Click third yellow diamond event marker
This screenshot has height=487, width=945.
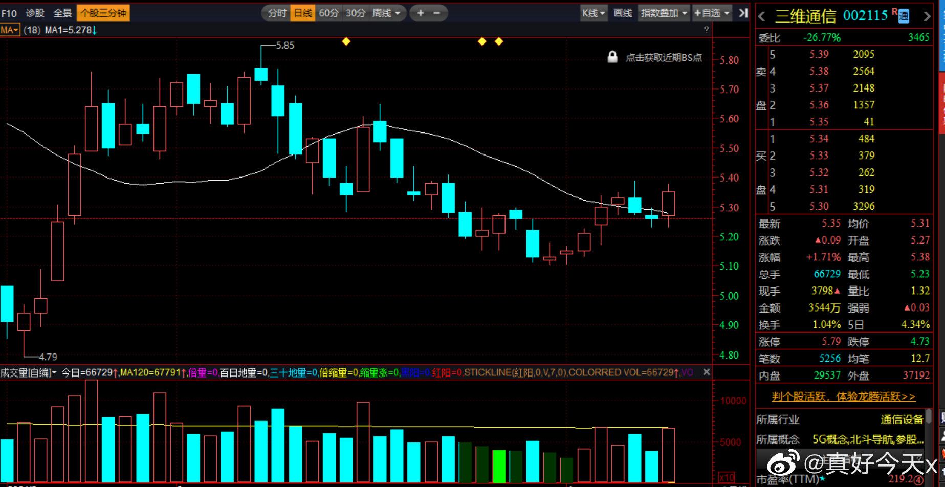coord(499,41)
